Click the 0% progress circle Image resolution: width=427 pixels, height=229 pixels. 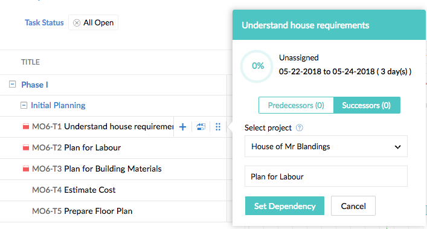pos(257,66)
